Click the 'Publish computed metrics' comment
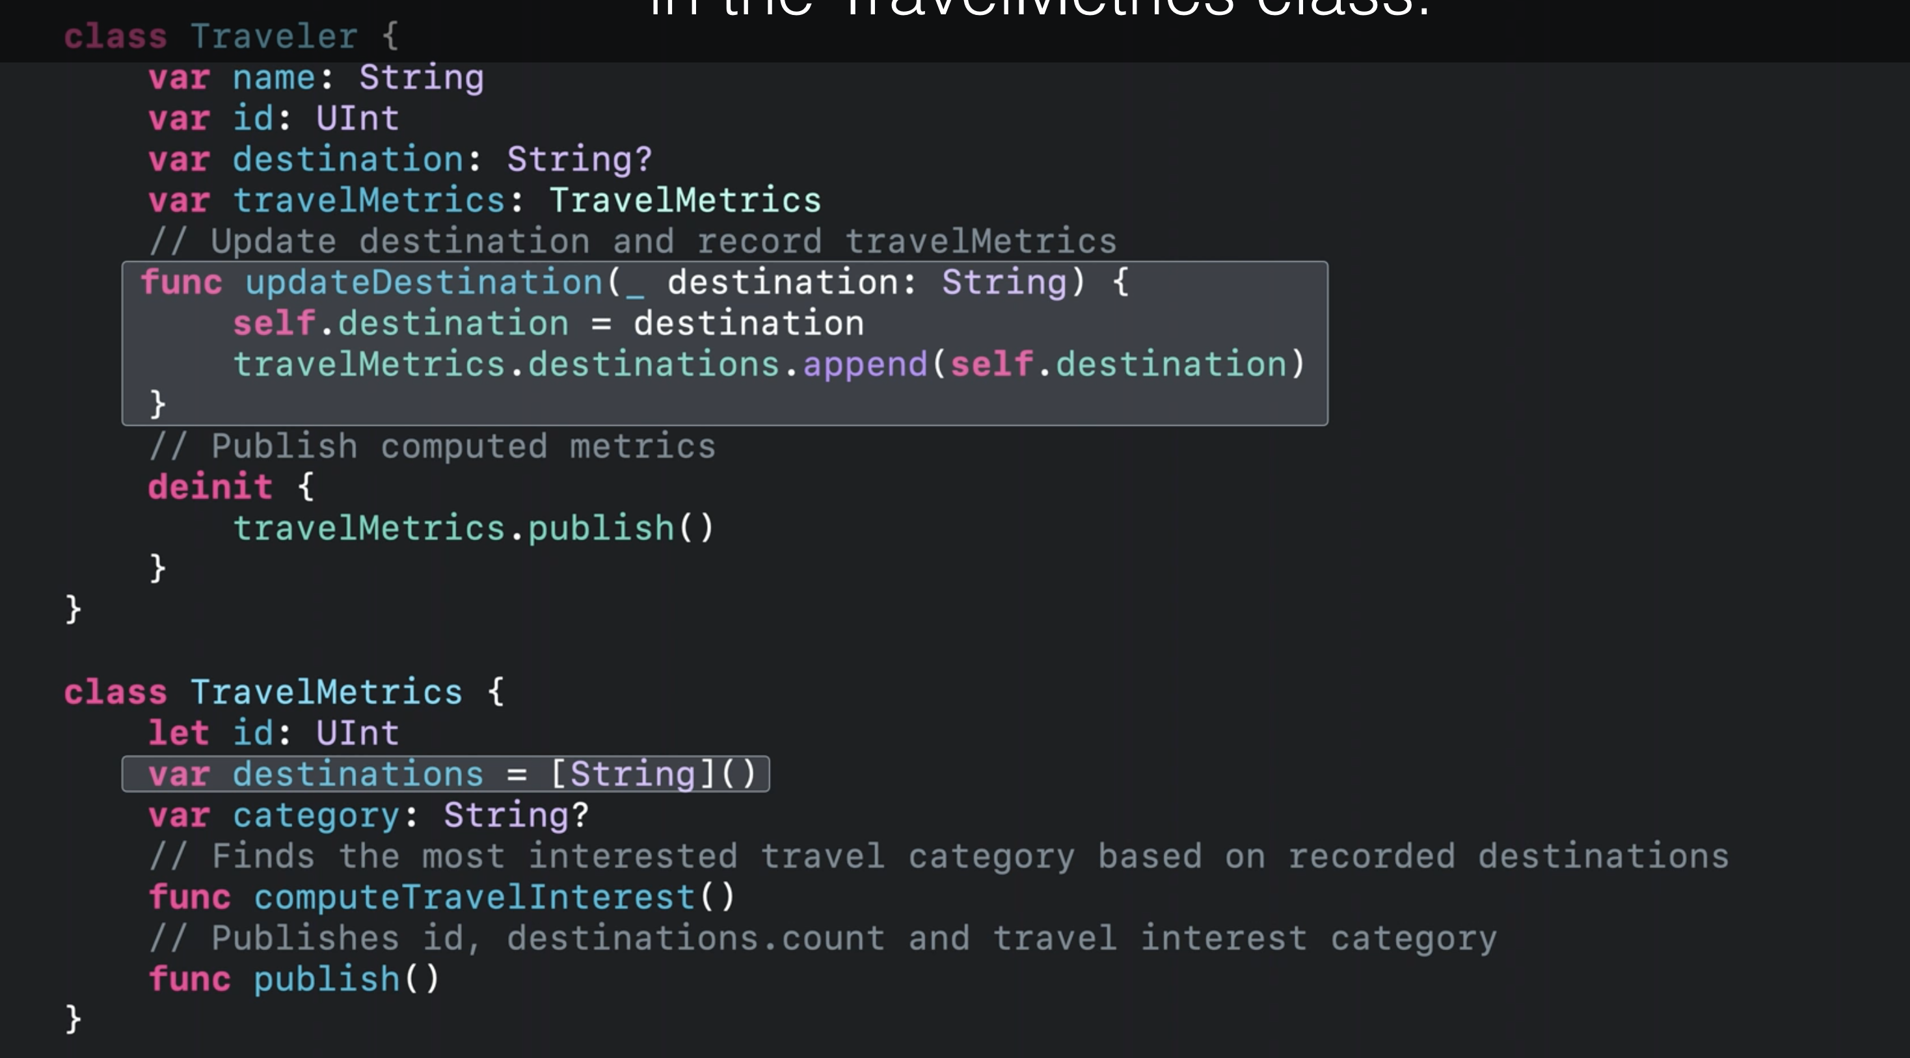The height and width of the screenshot is (1058, 1910). tap(431, 446)
